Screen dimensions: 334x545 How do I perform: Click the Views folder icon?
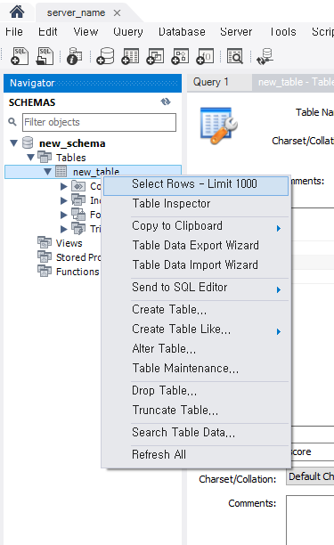point(45,242)
